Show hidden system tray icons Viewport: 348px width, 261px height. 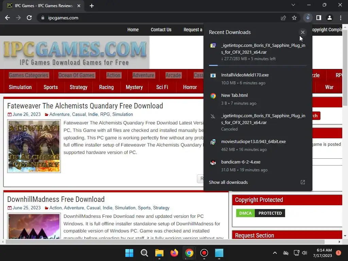click(275, 253)
